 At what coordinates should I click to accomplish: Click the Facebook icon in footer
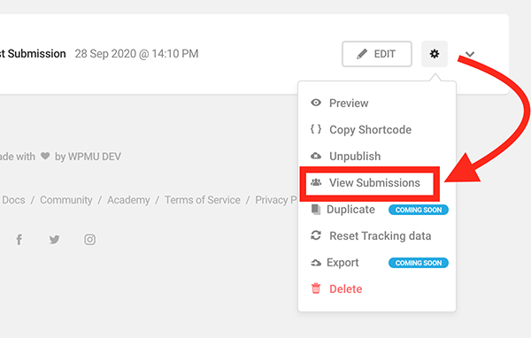point(19,240)
